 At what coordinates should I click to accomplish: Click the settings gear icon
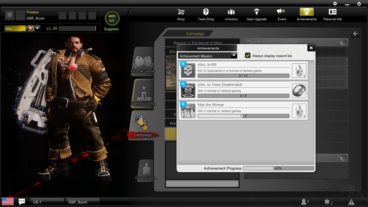tap(335, 4)
